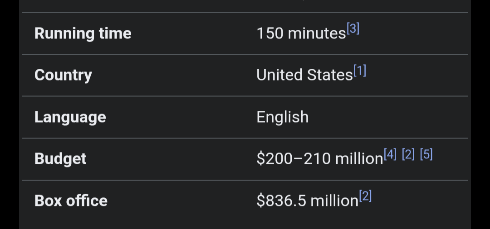Viewport: 490px width, 229px height.
Task: Click the Box office label
Action: [71, 200]
